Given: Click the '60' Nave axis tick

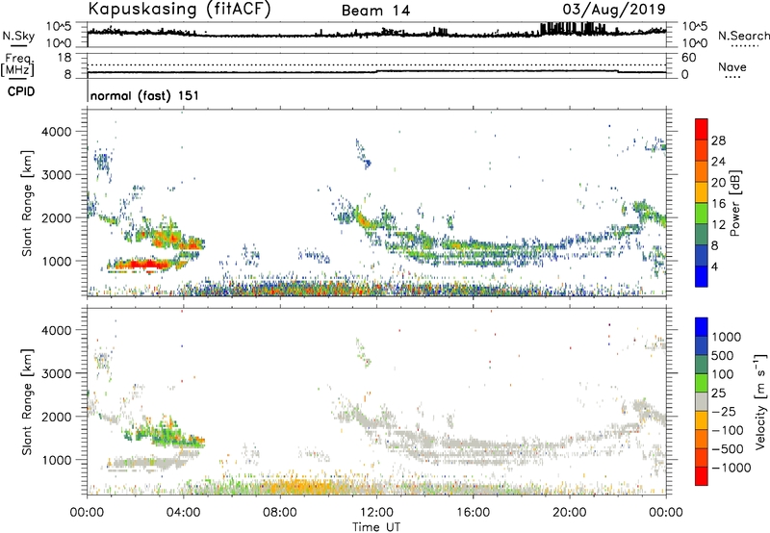Looking at the screenshot, I should point(688,58).
